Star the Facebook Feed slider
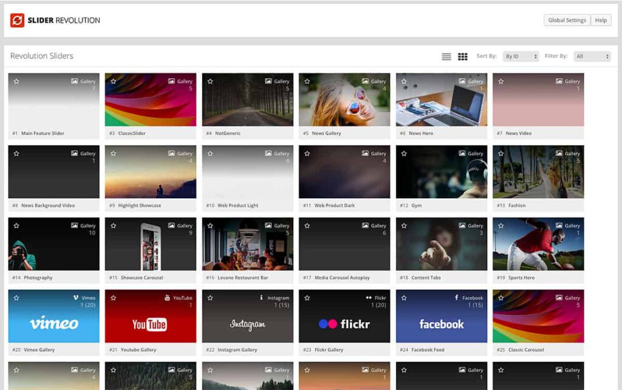622x390 pixels. pos(404,298)
